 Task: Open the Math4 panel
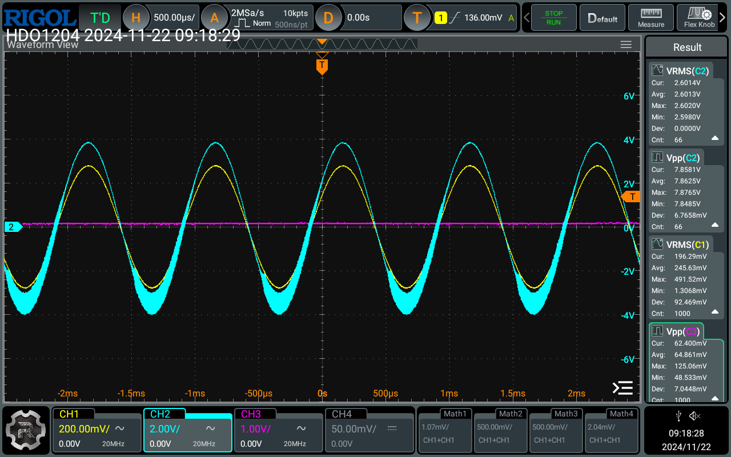[x=611, y=430]
